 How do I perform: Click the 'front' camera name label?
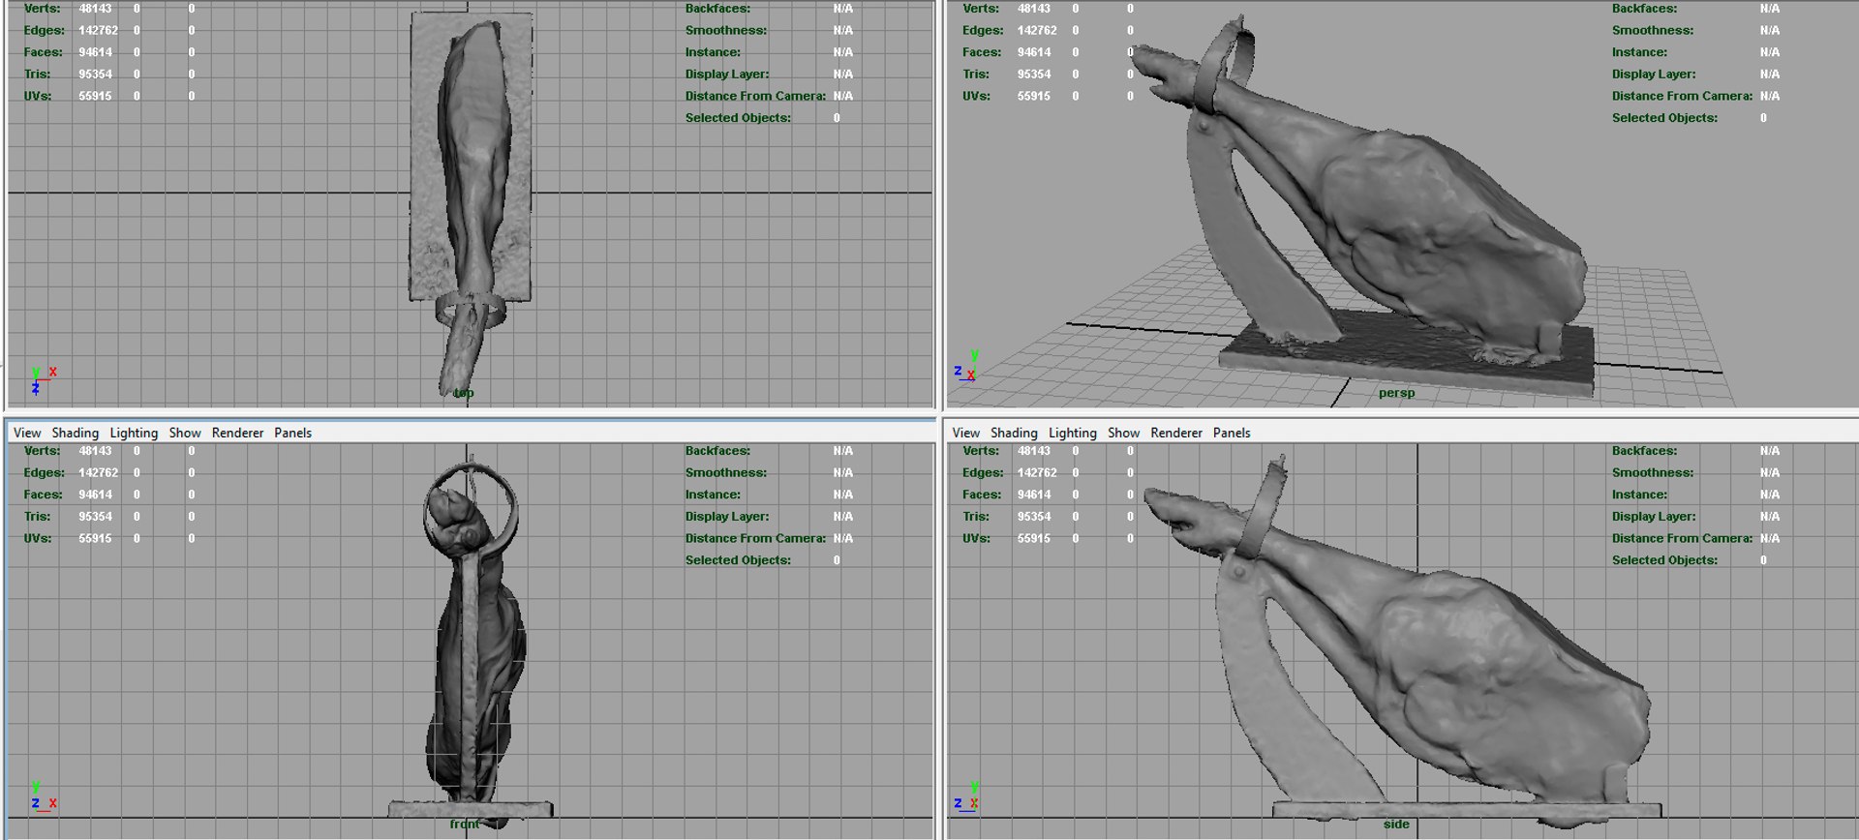coord(465,825)
